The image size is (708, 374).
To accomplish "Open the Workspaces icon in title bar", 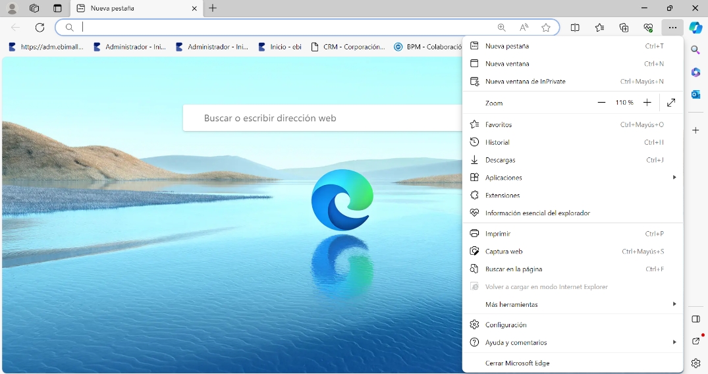I will coord(34,8).
